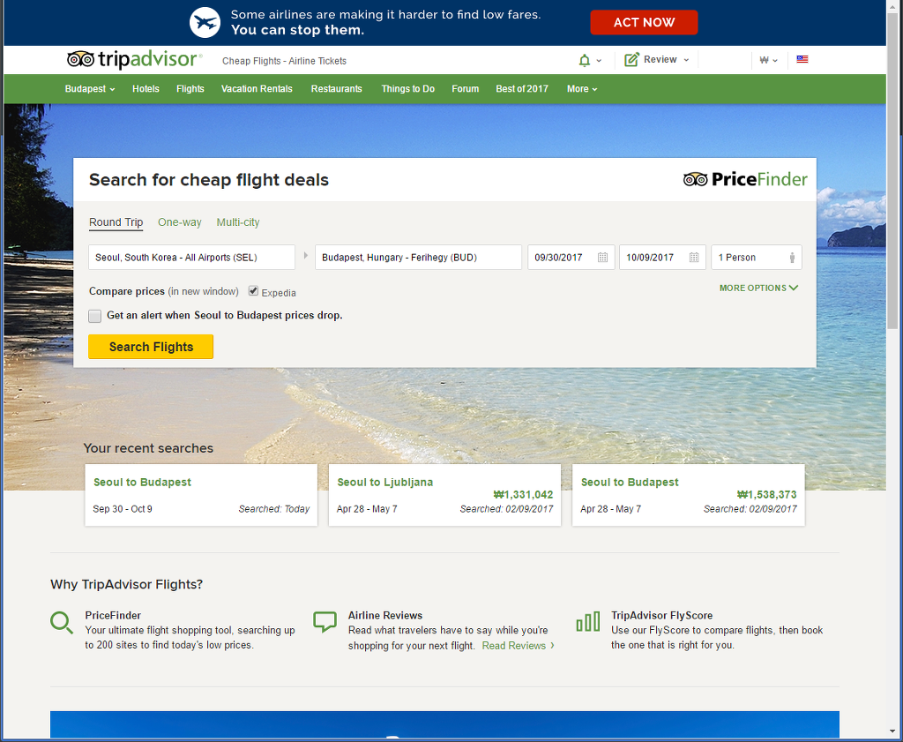Click the Airline Reviews heading
Viewport: 903px width, 742px height.
(x=385, y=615)
